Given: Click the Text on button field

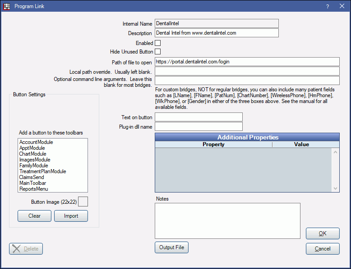Looking at the screenshot, I should click(199, 117).
